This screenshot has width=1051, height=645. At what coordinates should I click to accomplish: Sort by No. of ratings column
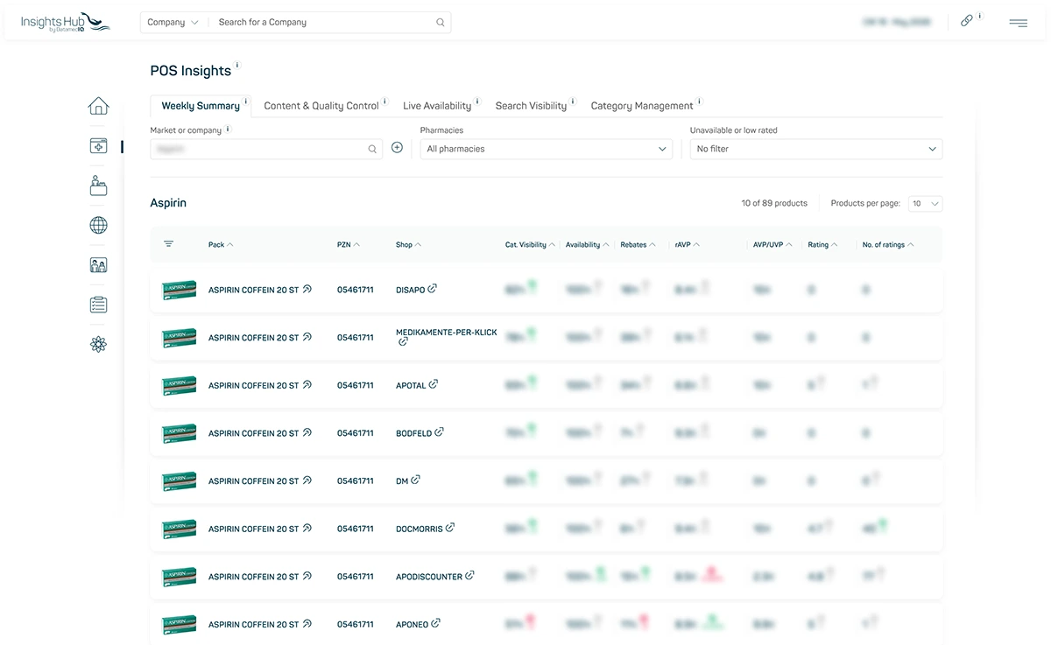888,245
